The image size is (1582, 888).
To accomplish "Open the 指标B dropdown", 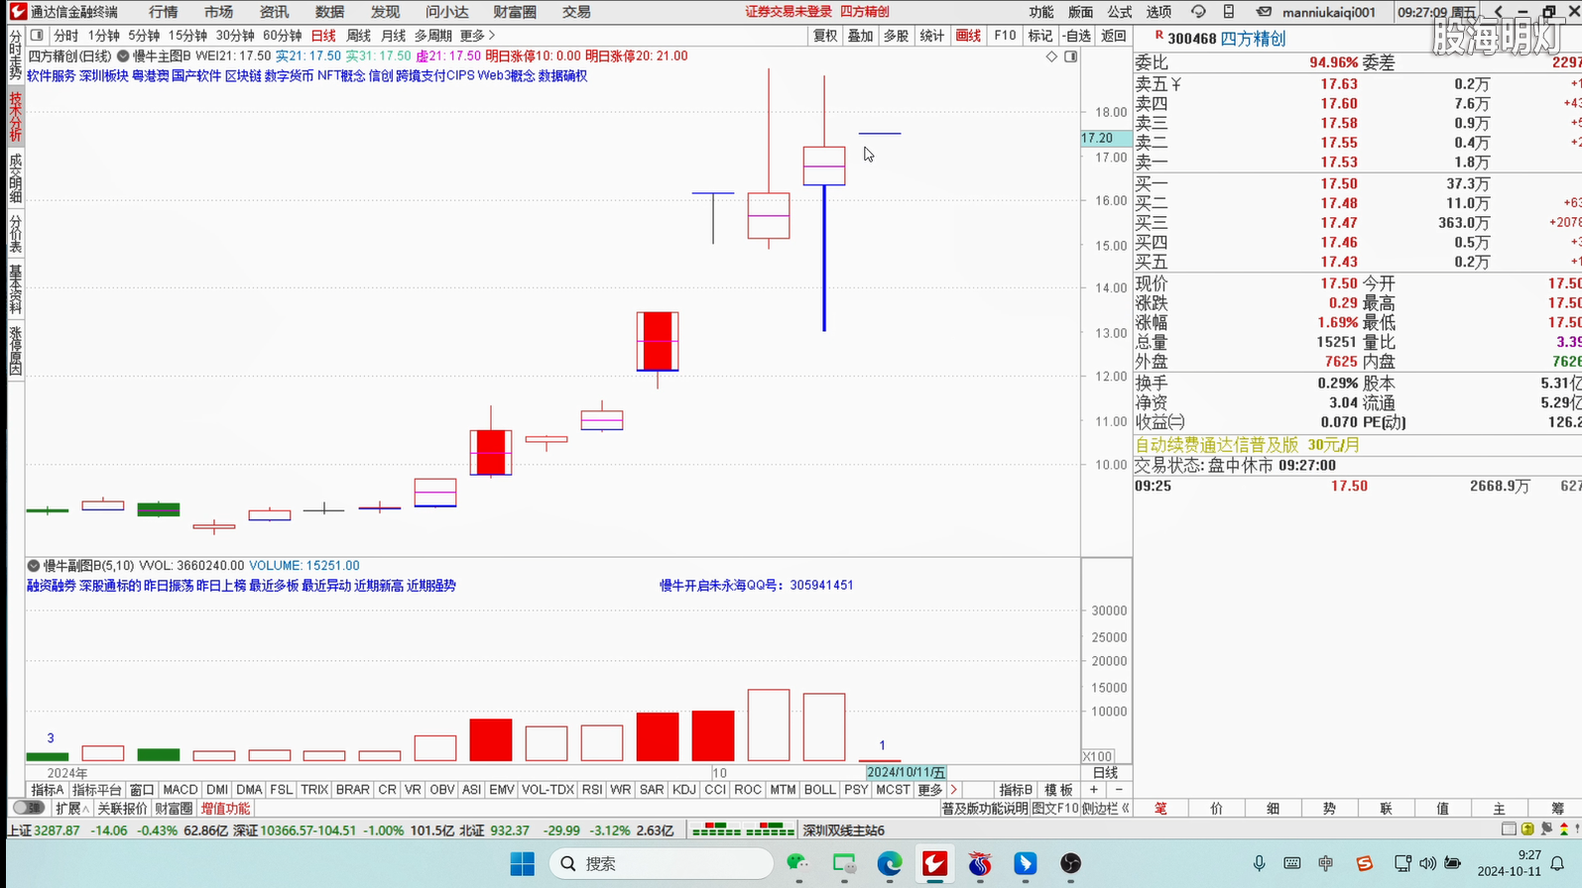I will click(1015, 790).
